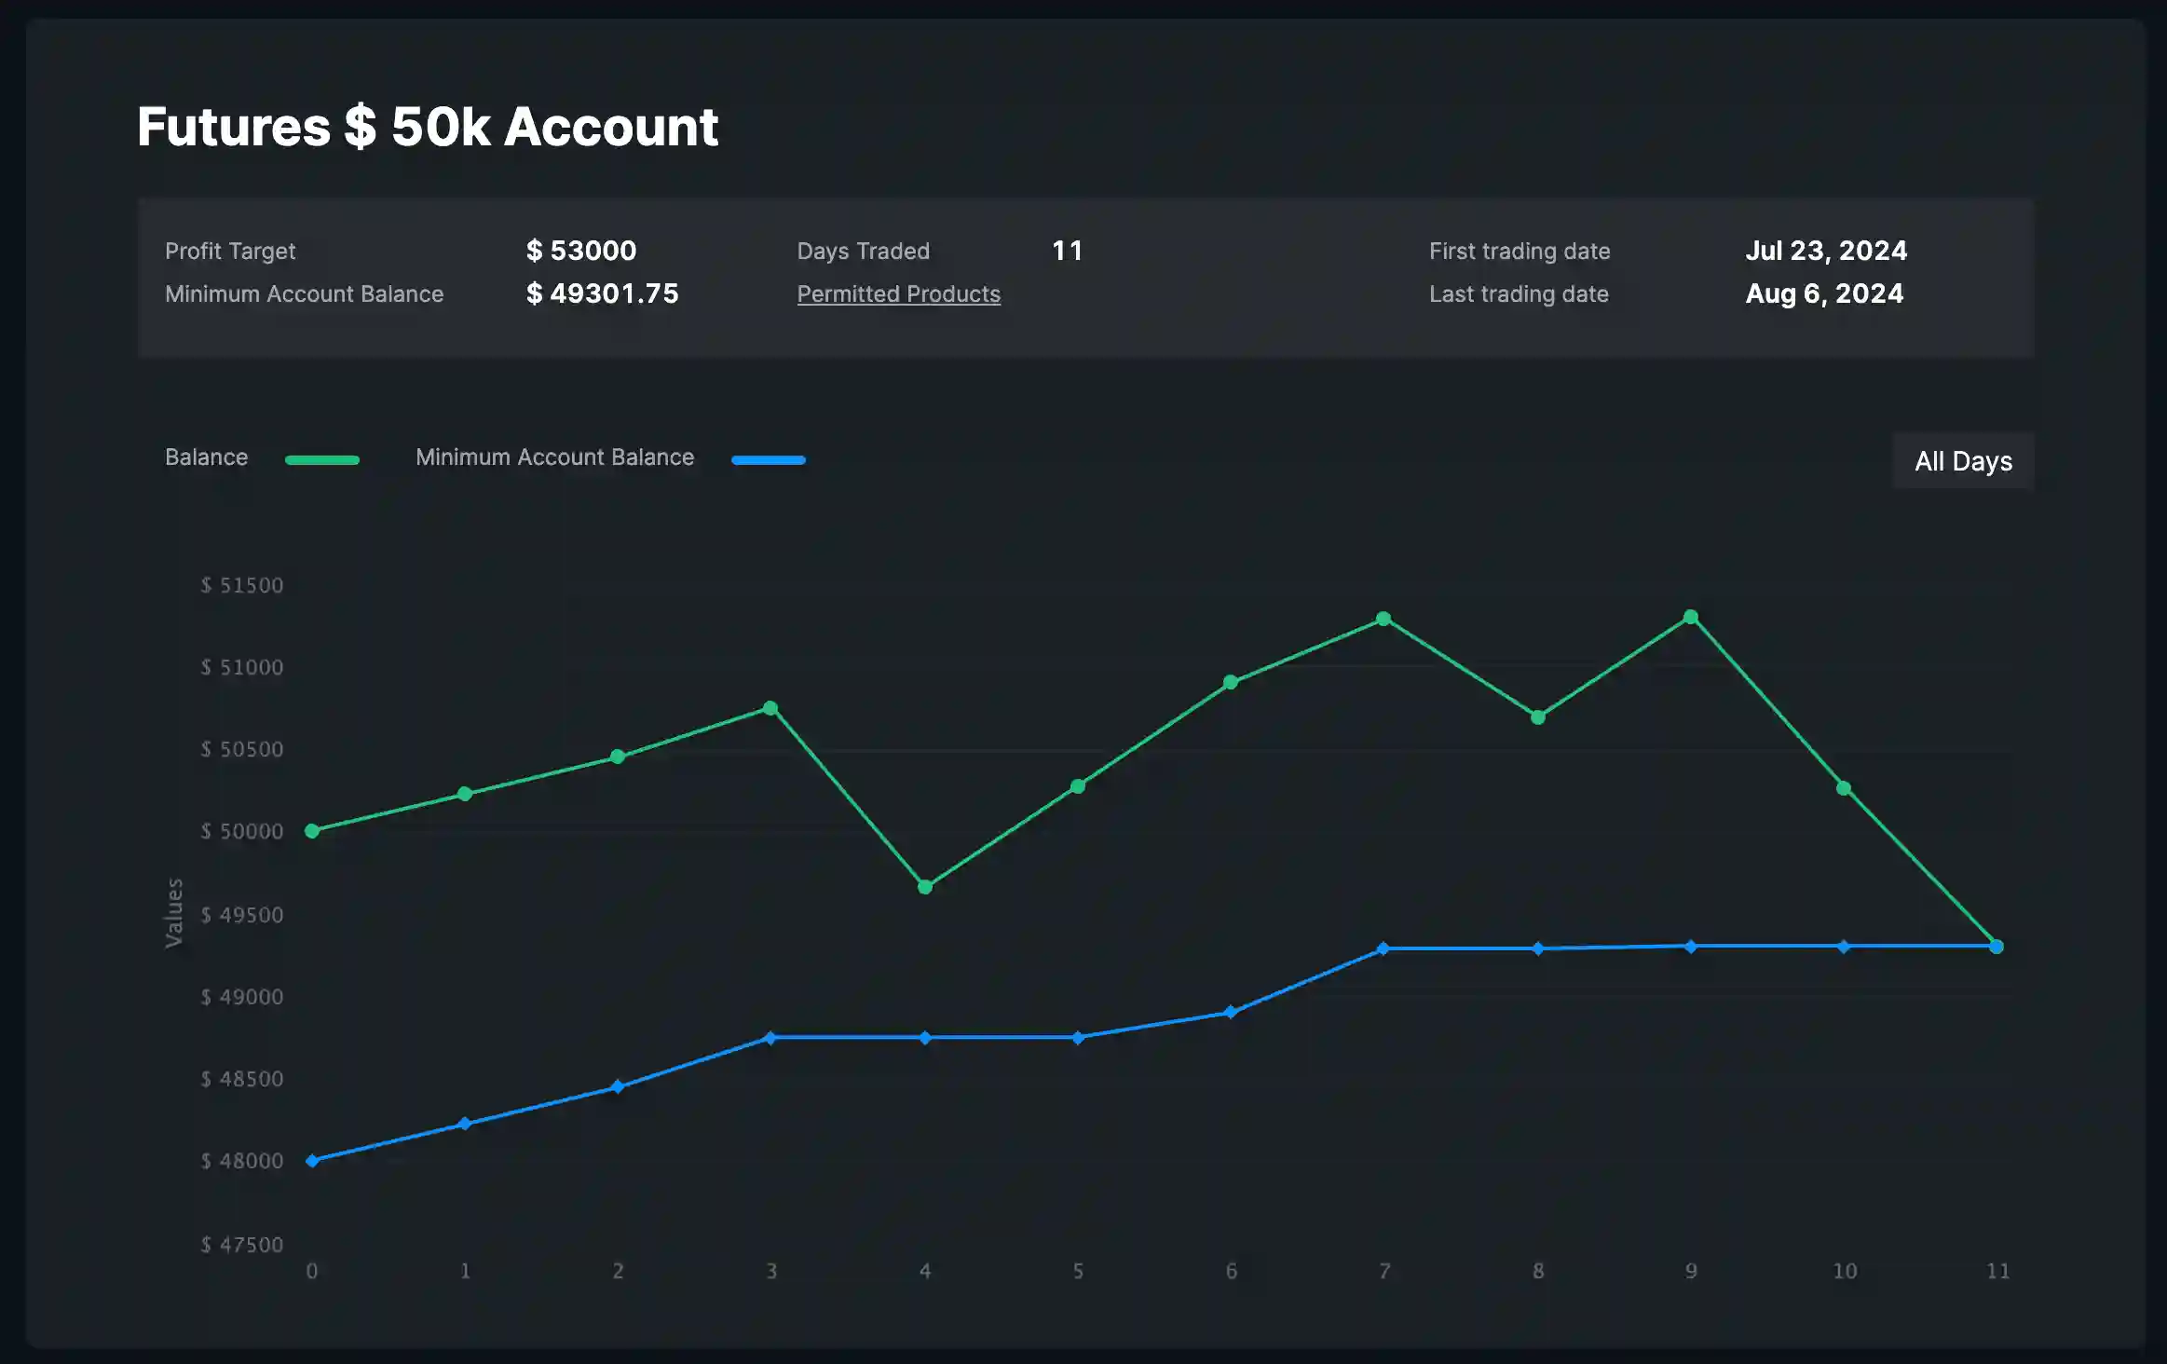
Task: Click the final data point at day 11
Action: [1997, 947]
